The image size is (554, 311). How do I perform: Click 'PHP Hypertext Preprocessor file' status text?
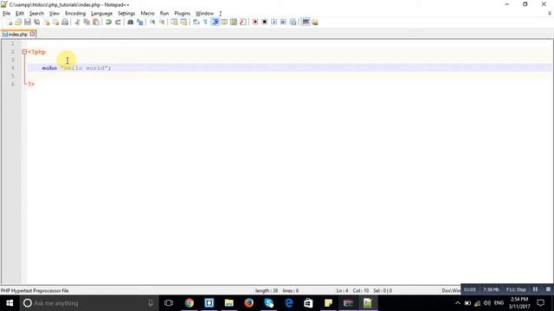[x=35, y=291]
